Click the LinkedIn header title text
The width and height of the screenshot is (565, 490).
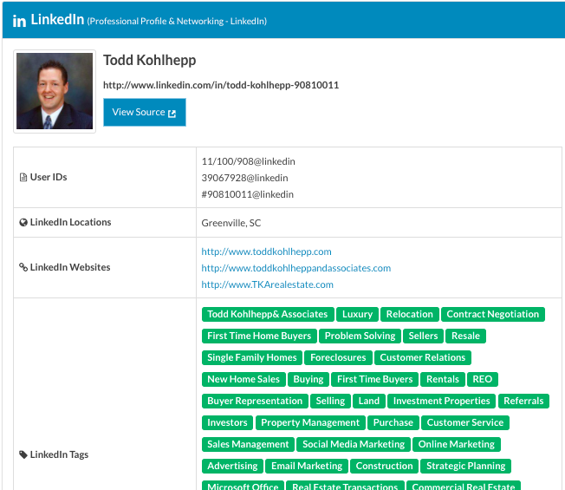[x=57, y=20]
